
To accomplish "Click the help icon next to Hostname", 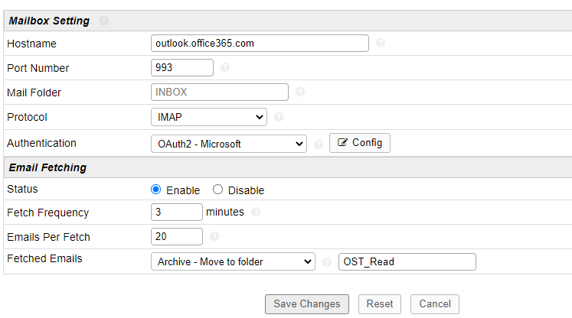I will (x=381, y=44).
